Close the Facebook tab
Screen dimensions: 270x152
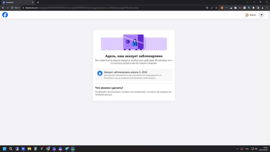coord(32,2)
